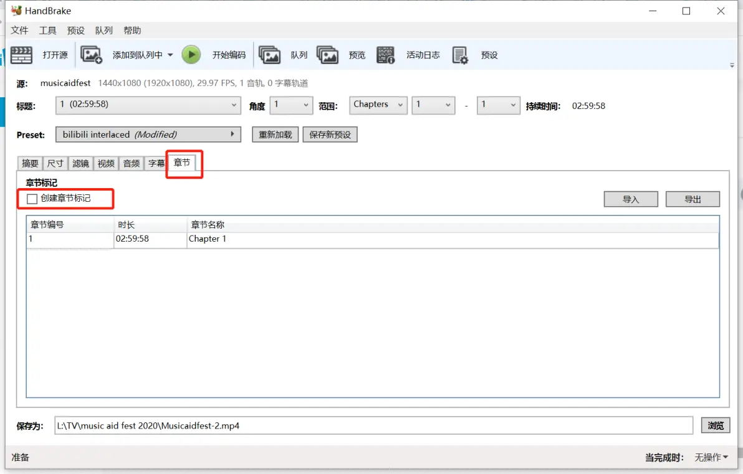Screen dimensions: 743x474
Task: Click the Add to Queue image icon
Action: (x=91, y=55)
